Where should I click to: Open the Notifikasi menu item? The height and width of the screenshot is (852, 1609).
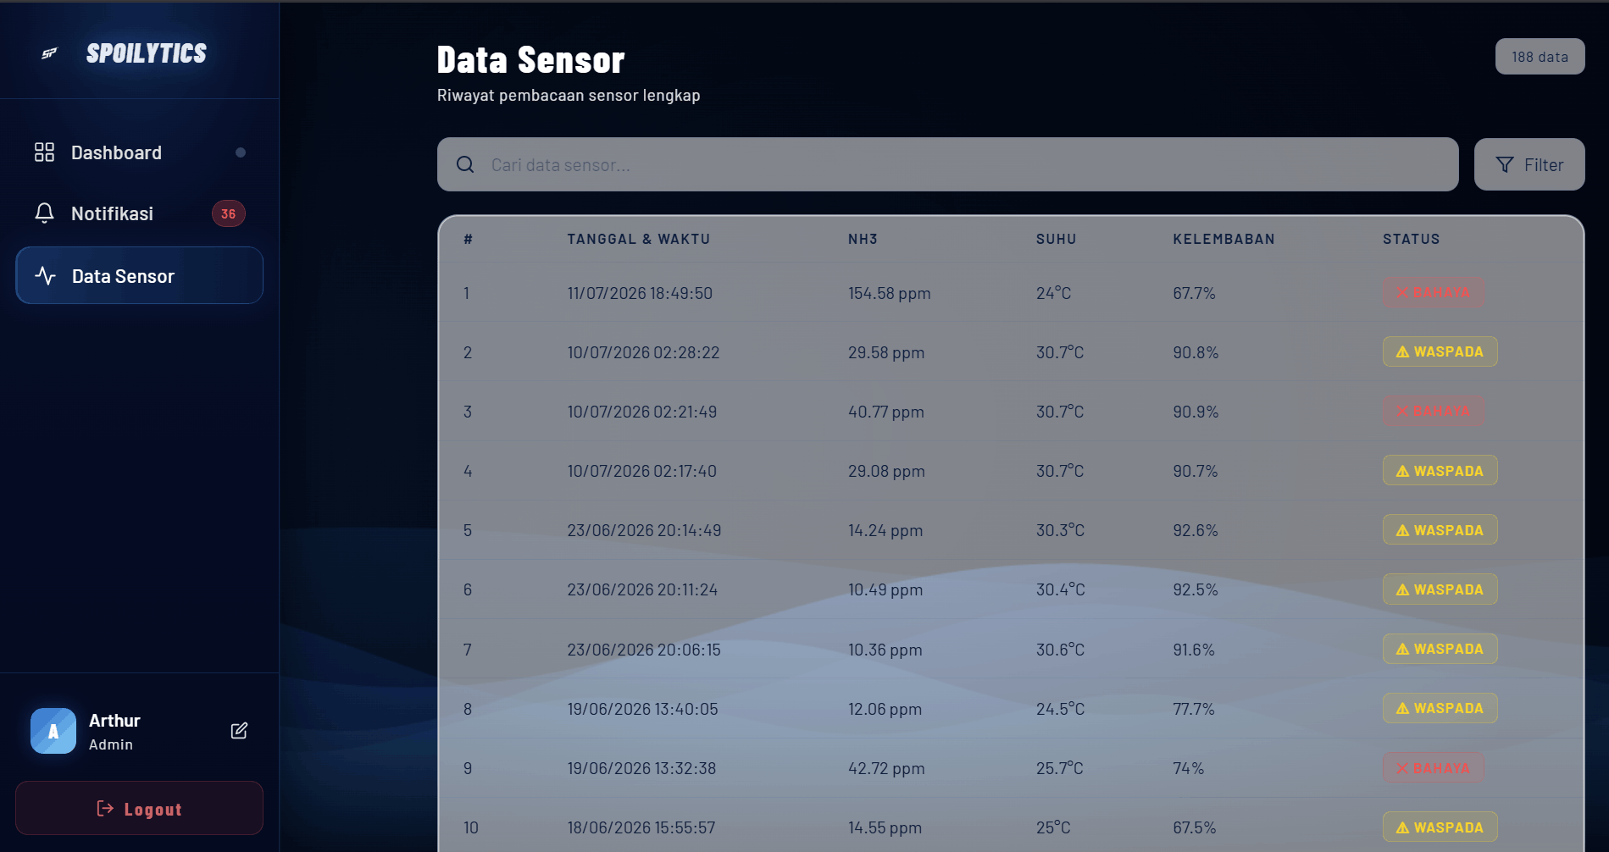[139, 213]
